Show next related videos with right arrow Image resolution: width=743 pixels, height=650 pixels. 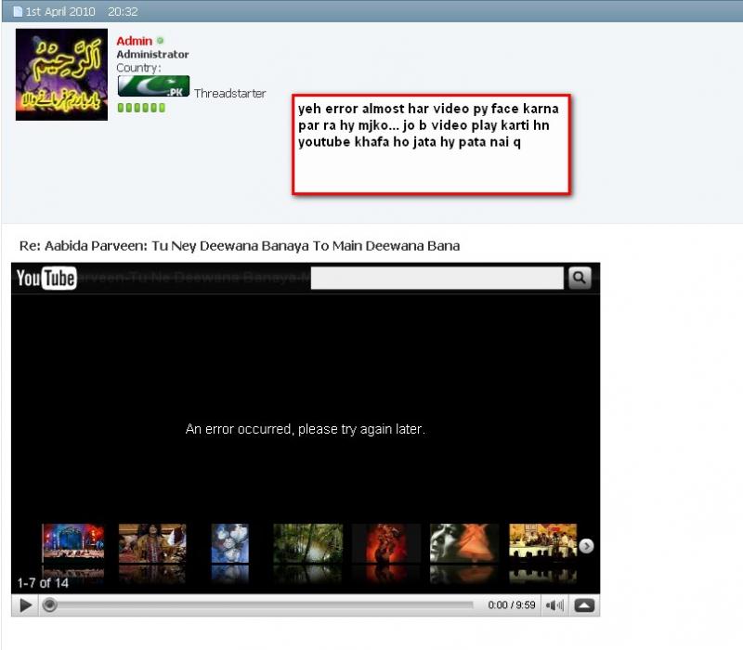pyautogui.click(x=586, y=546)
